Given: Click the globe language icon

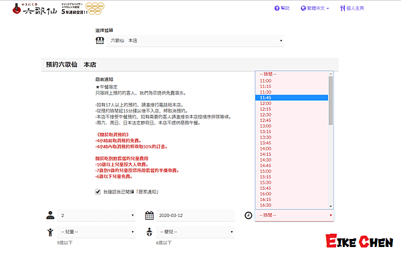Looking at the screenshot, I should 303,9.
